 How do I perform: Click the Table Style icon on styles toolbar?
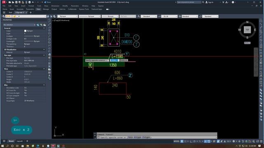pos(180,16)
